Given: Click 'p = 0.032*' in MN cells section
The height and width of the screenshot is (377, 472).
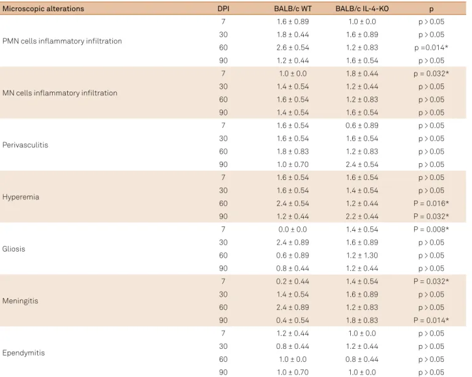Looking at the screenshot, I should tap(431, 74).
